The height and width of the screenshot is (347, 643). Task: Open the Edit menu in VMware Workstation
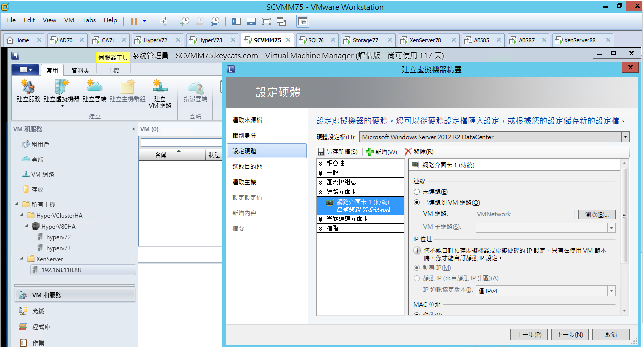tap(29, 20)
